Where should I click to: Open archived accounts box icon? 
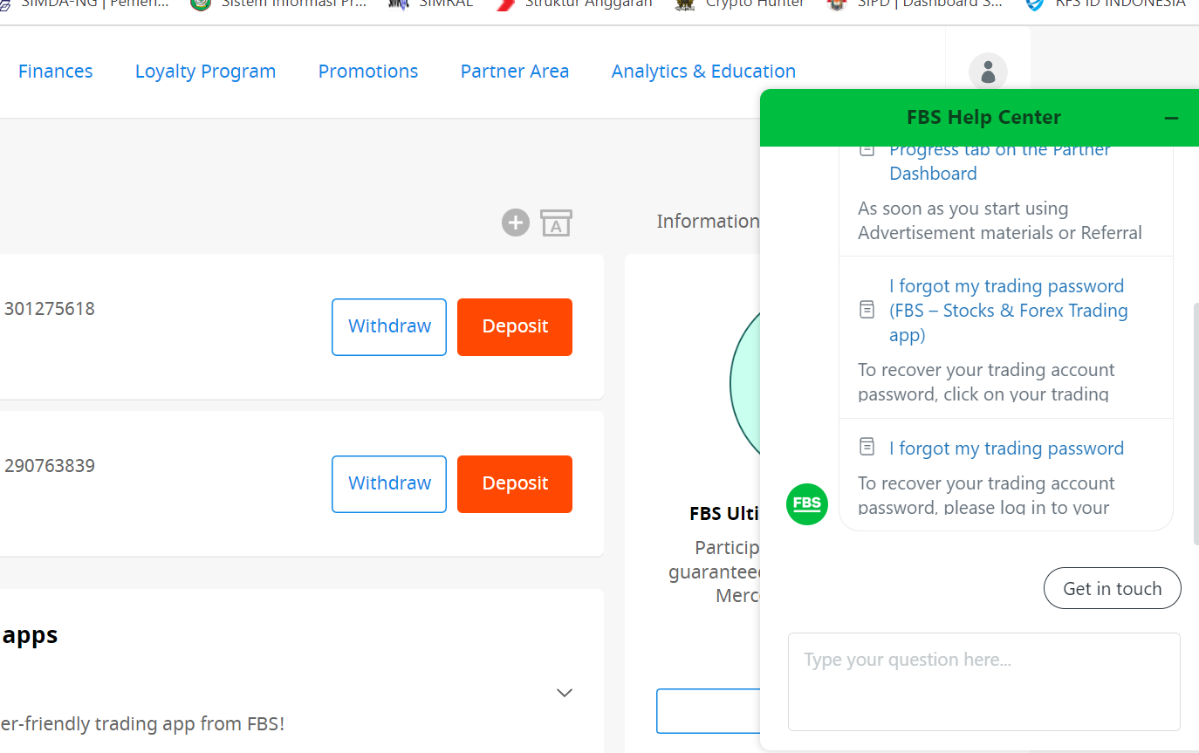556,222
